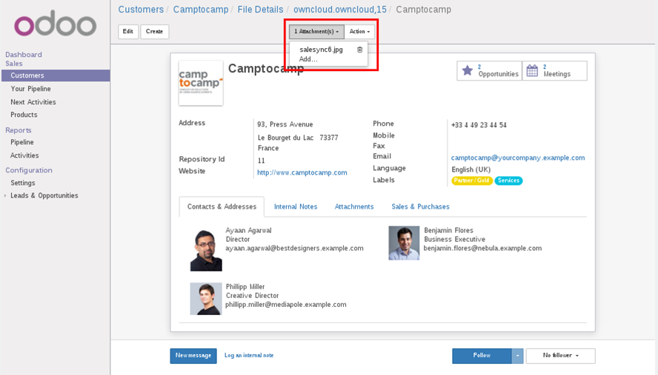Click Phillipp Miller contact name
658x375 pixels.
[245, 287]
